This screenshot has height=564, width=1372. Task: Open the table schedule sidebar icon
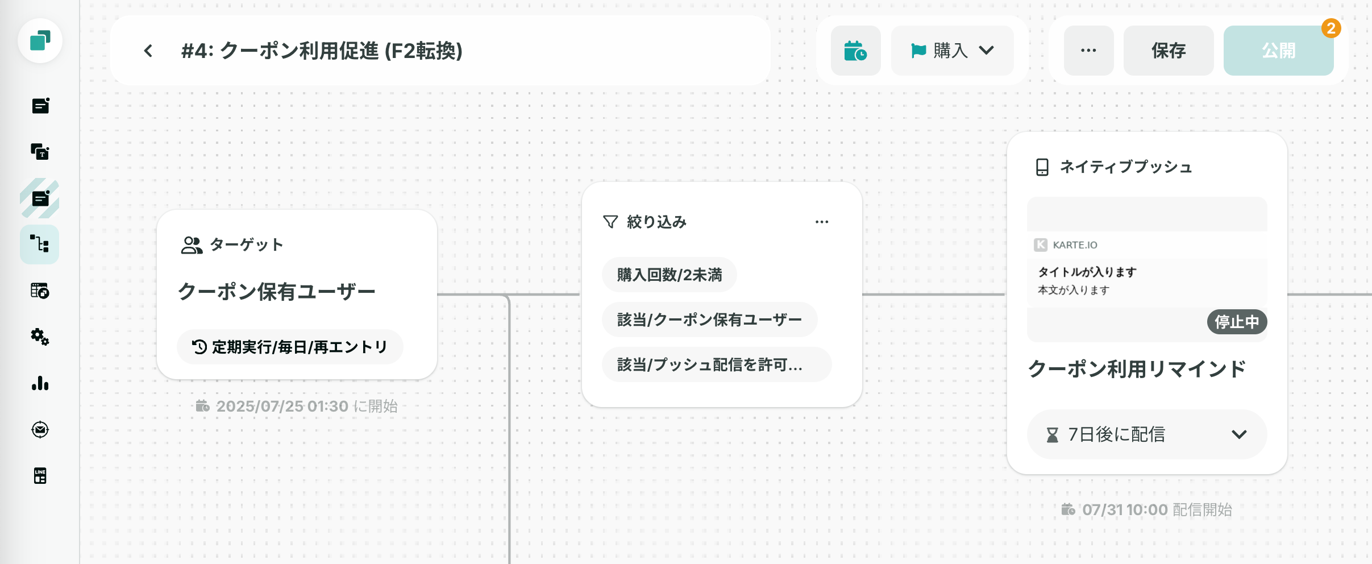(x=40, y=291)
